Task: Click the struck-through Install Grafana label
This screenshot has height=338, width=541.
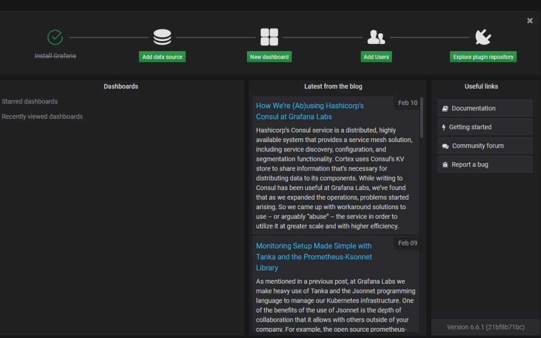Action: tap(55, 55)
